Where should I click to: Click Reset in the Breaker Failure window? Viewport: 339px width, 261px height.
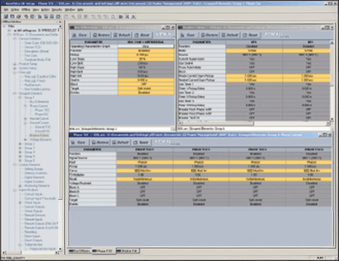(x=250, y=35)
